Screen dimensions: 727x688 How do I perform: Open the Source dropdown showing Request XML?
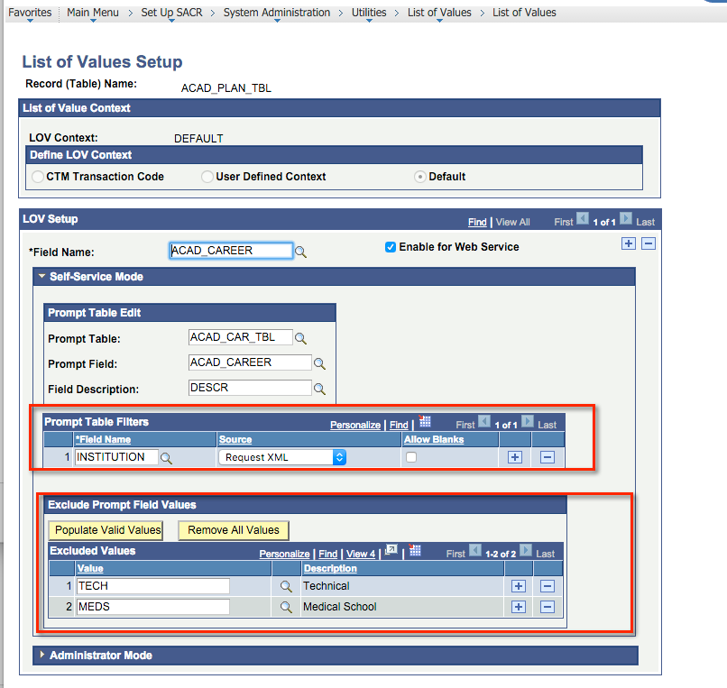[x=281, y=457]
